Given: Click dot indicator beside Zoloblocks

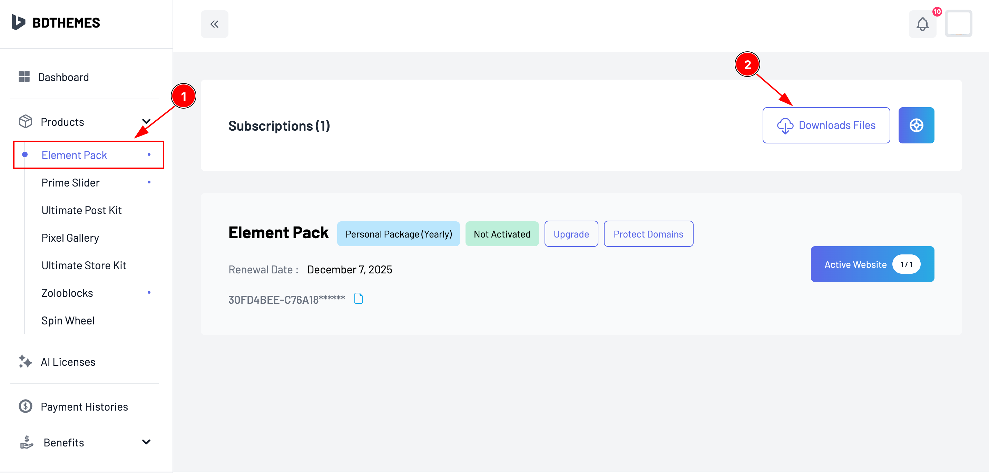Looking at the screenshot, I should [149, 293].
